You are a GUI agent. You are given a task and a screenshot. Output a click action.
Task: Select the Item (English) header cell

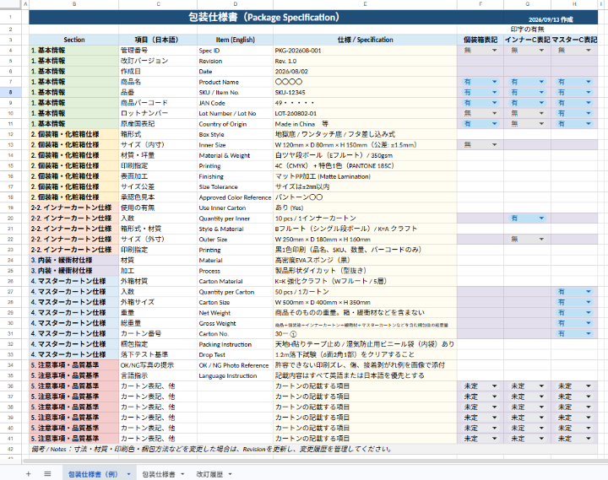point(235,40)
